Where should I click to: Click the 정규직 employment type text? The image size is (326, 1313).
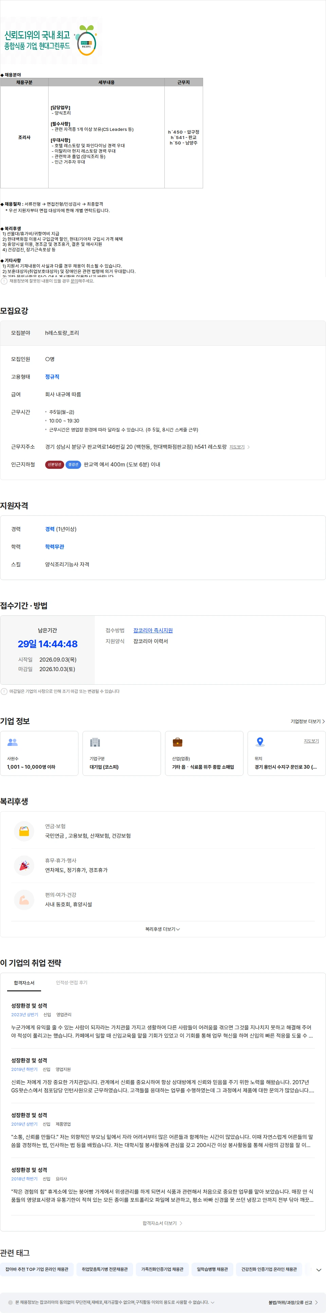coord(52,377)
